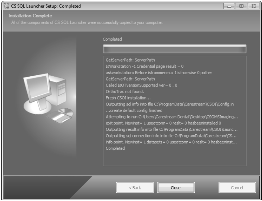Select the 'OrthoTrac not found.' log line
This screenshot has height=201, width=262.
[x=124, y=91]
